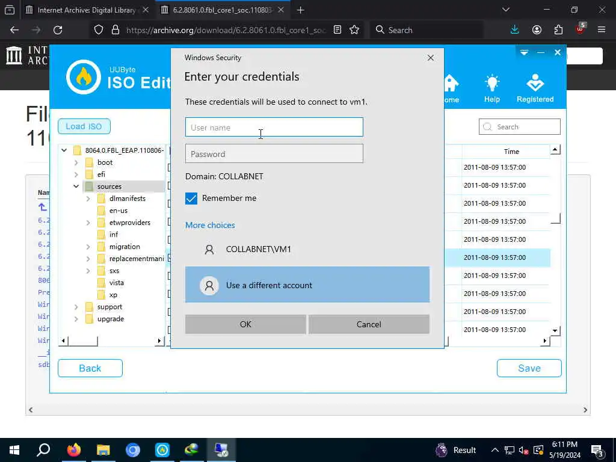Click the file list scroll up arrow
The width and height of the screenshot is (616, 462).
point(555,149)
